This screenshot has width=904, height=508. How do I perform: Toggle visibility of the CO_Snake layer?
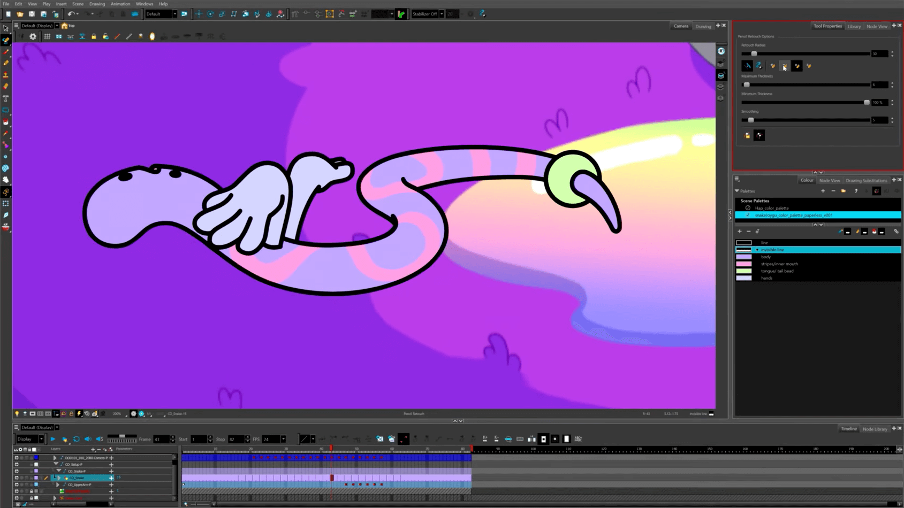(17, 478)
